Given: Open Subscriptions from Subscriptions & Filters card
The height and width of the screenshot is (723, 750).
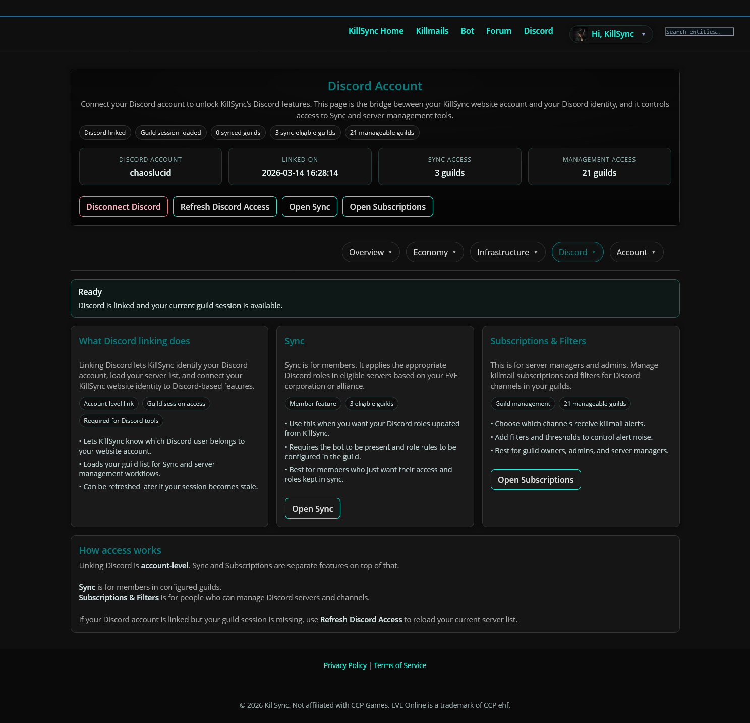Looking at the screenshot, I should pos(535,480).
